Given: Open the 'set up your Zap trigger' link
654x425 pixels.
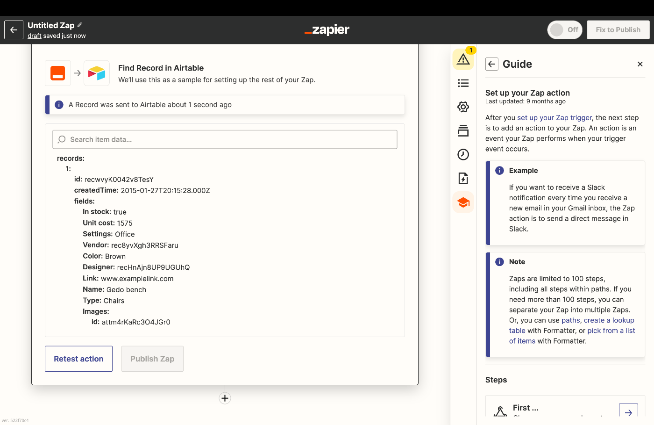Looking at the screenshot, I should tap(554, 118).
